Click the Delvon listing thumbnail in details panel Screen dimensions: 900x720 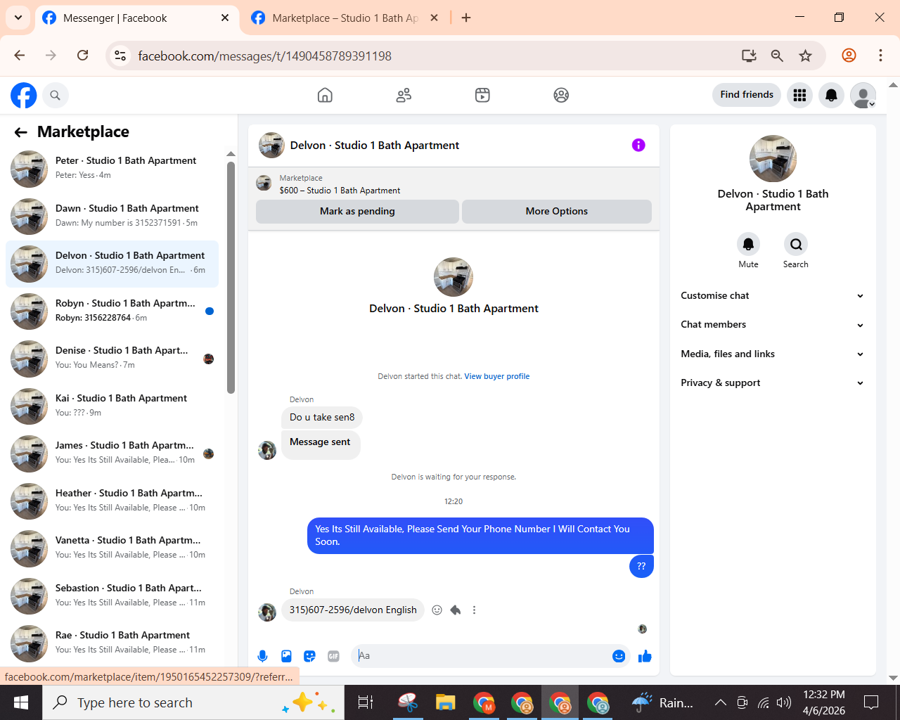click(773, 159)
